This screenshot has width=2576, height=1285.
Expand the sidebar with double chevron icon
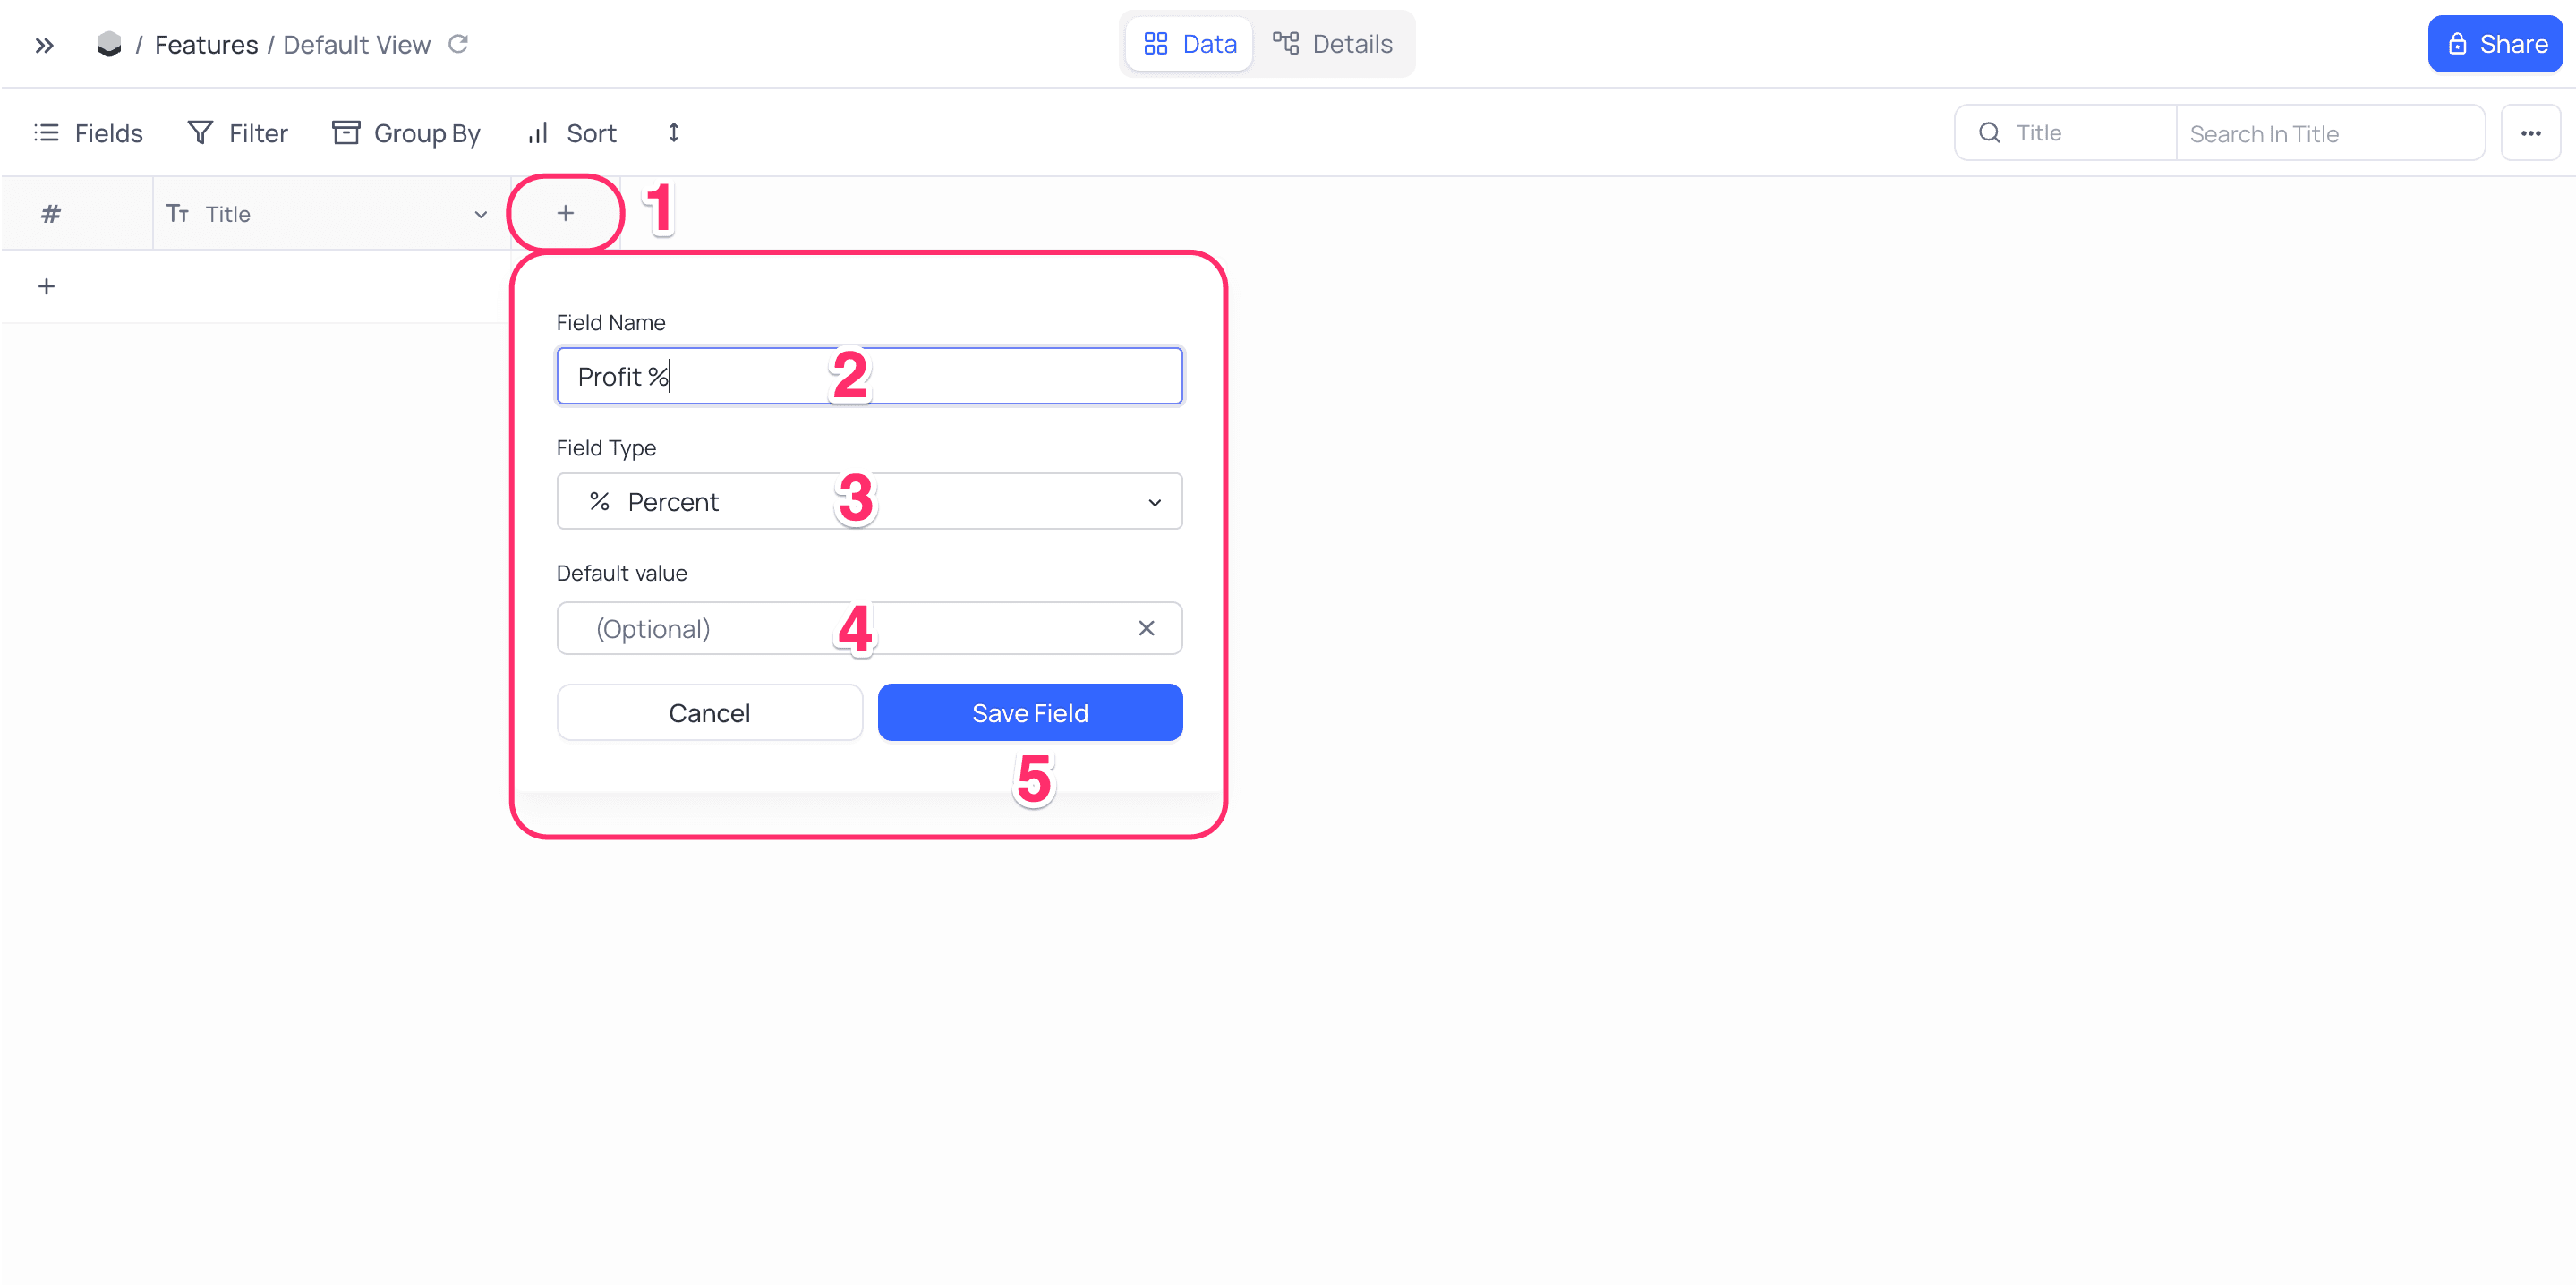click(x=44, y=45)
